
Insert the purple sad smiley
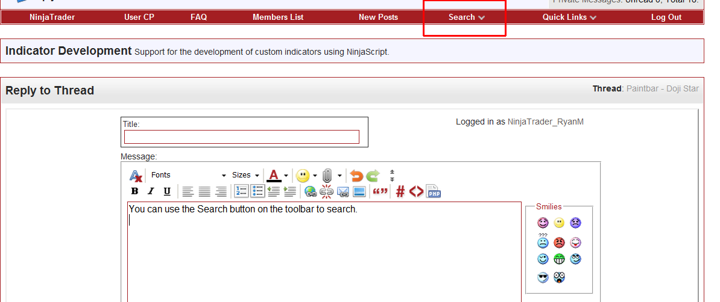coord(575,223)
